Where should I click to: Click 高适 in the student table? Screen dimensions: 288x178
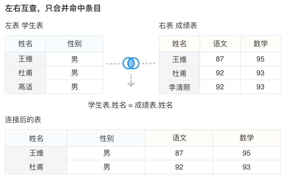coord(25,87)
